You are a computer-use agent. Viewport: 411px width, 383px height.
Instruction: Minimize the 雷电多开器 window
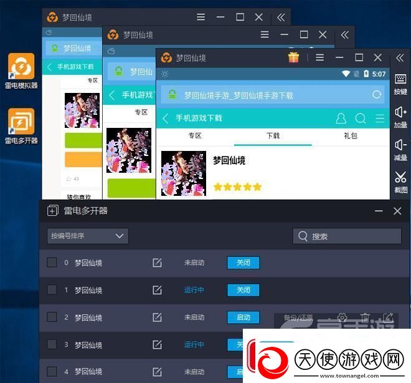379,211
